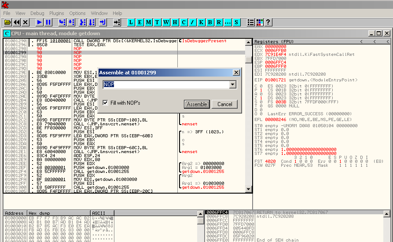Click the NOP command input field
This screenshot has width=393, height=242.
(165, 84)
